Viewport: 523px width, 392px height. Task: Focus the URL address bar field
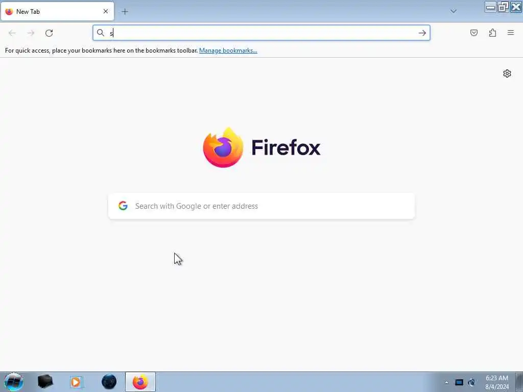(261, 33)
